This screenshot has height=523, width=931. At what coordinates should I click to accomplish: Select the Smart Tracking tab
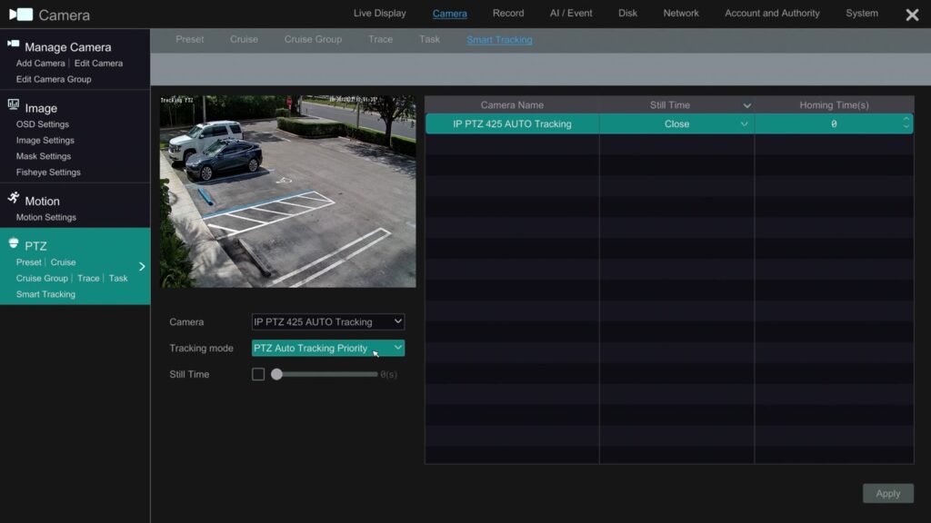[499, 40]
